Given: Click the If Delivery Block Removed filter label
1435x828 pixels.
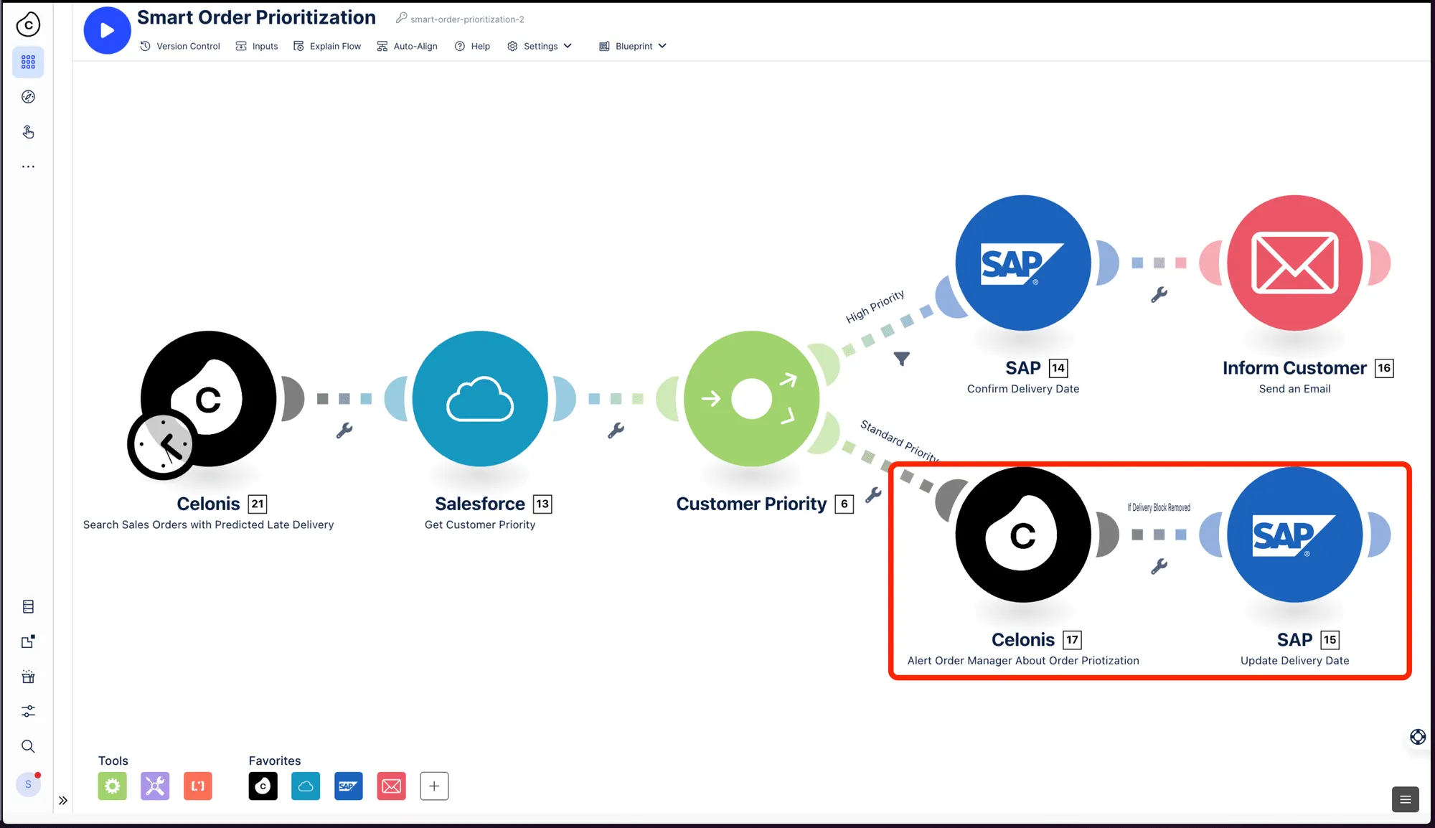Looking at the screenshot, I should [x=1159, y=507].
